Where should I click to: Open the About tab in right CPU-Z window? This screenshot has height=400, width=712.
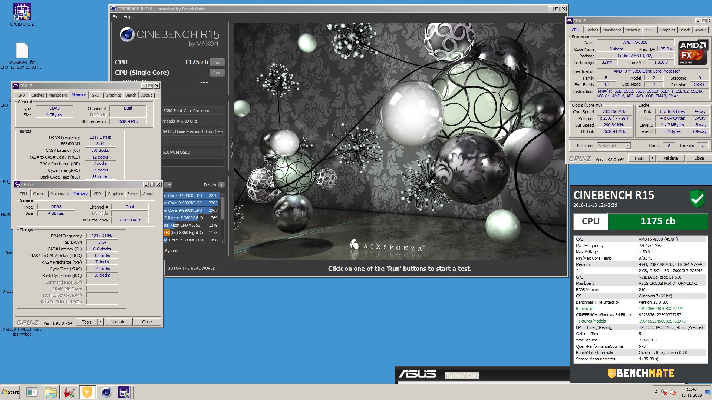pos(700,30)
